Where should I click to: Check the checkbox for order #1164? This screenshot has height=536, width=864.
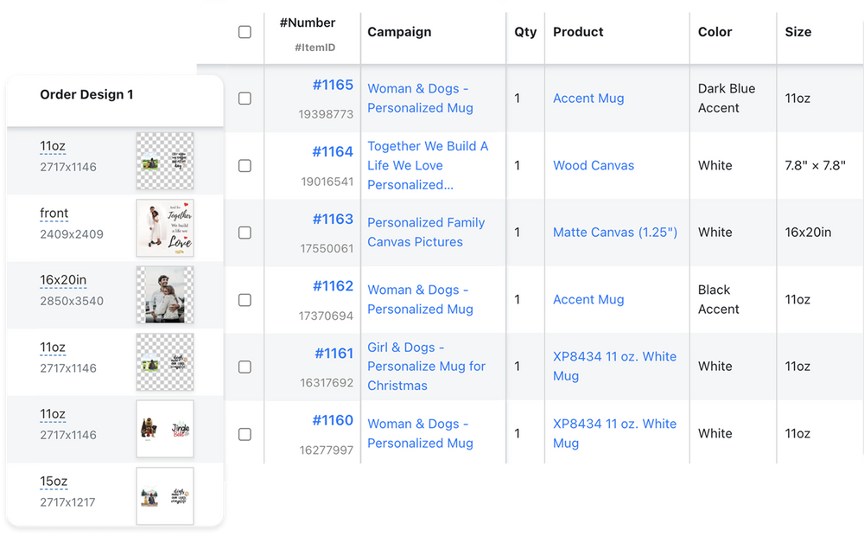point(245,165)
